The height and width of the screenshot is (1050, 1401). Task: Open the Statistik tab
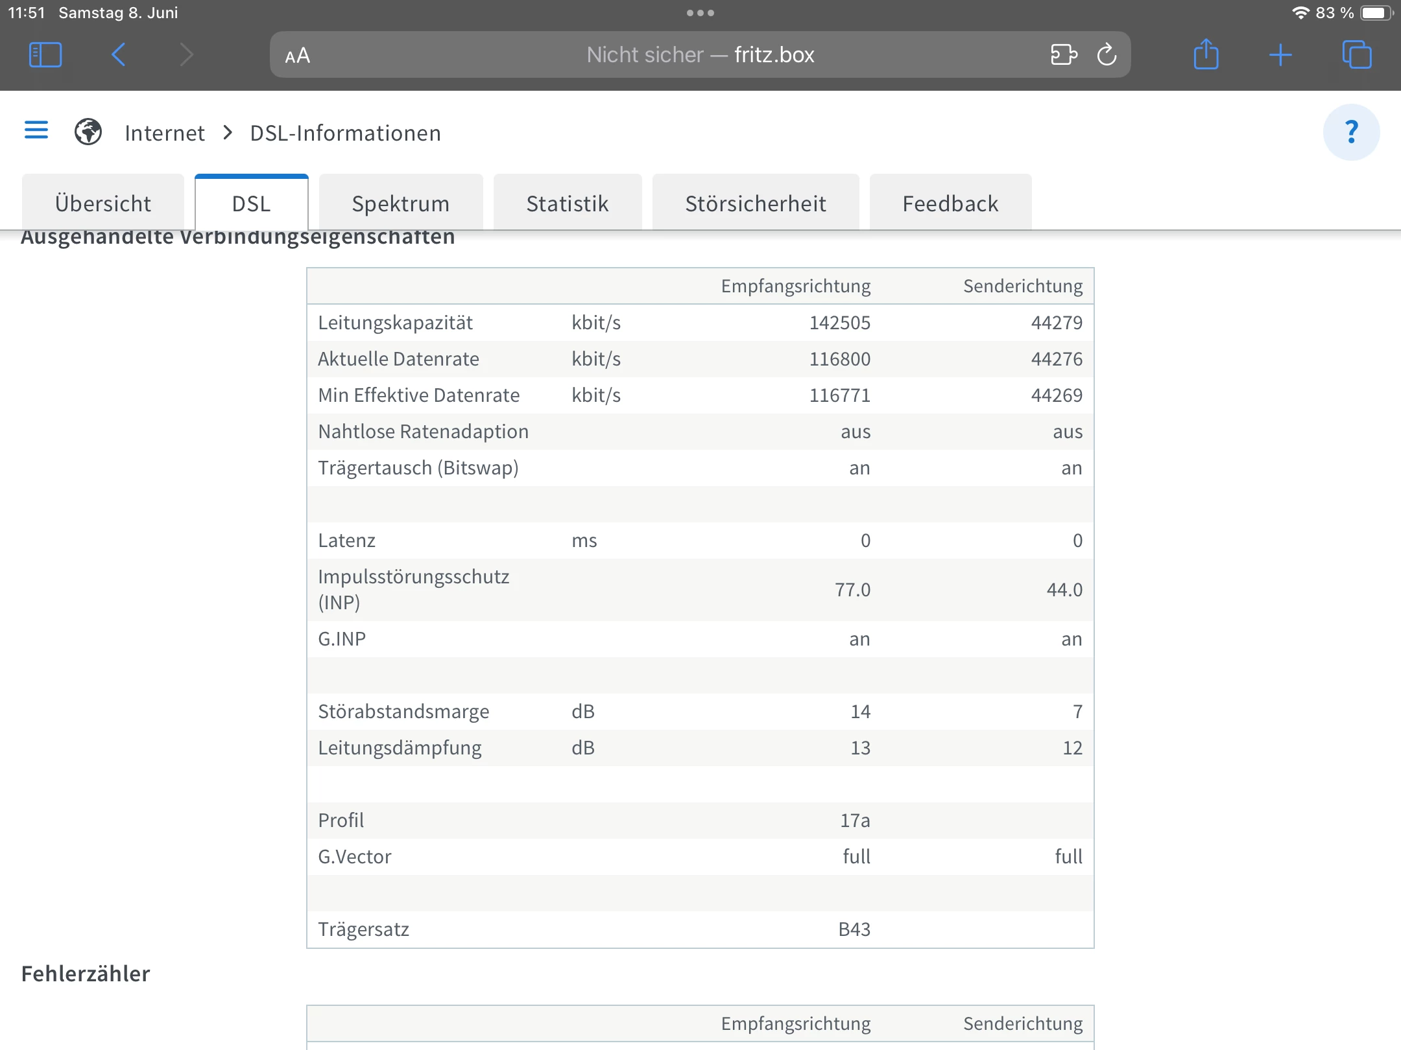[x=568, y=204]
